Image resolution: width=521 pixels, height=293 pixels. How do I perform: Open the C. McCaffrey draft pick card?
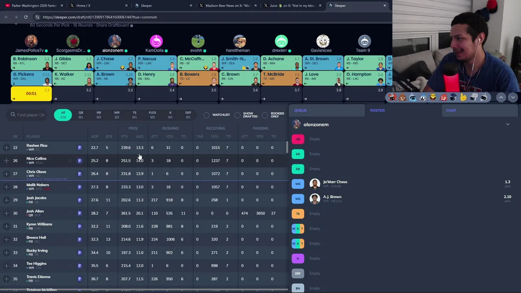click(x=198, y=63)
